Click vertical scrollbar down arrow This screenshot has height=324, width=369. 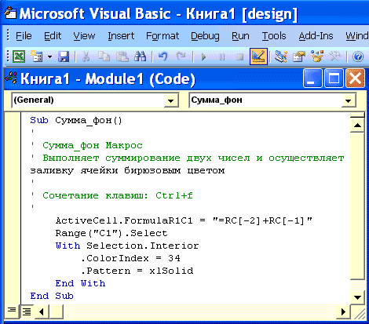(x=357, y=297)
